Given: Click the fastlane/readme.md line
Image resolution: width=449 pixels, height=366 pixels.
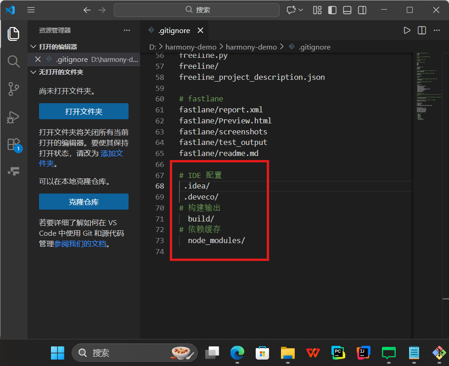Looking at the screenshot, I should pos(219,153).
